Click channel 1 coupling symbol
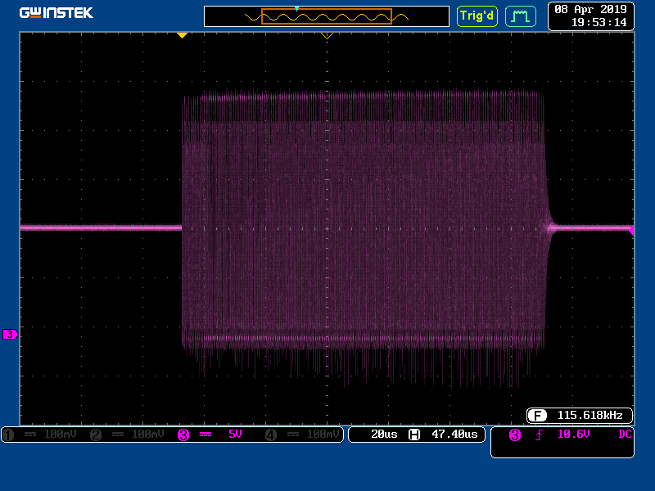Viewport: 655px width, 491px height. click(30, 435)
